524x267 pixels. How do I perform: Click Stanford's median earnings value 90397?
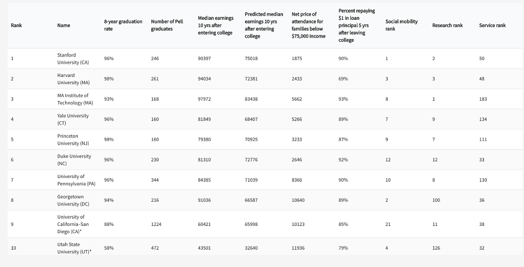[x=204, y=59]
